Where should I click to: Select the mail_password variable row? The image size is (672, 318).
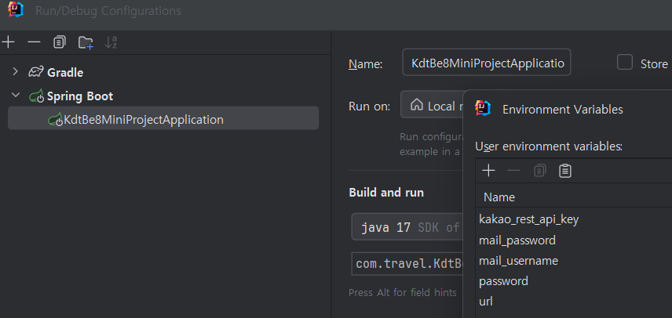click(x=517, y=240)
